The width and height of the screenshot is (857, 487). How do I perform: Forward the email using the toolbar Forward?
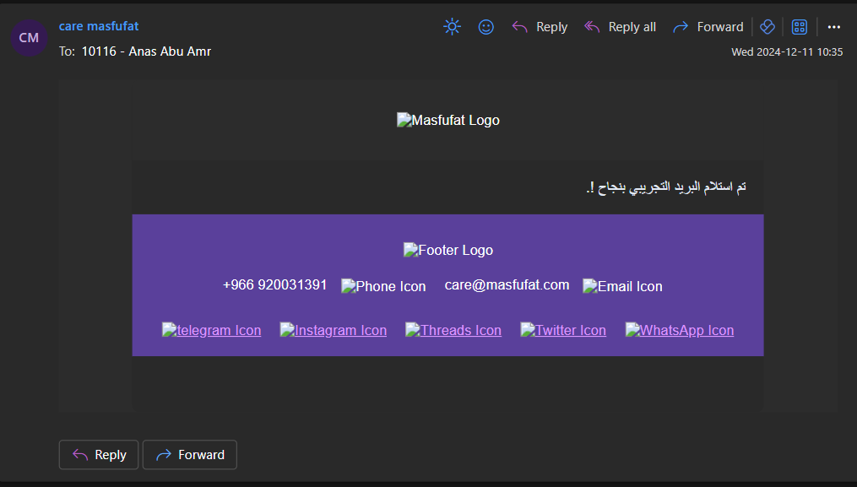(708, 27)
